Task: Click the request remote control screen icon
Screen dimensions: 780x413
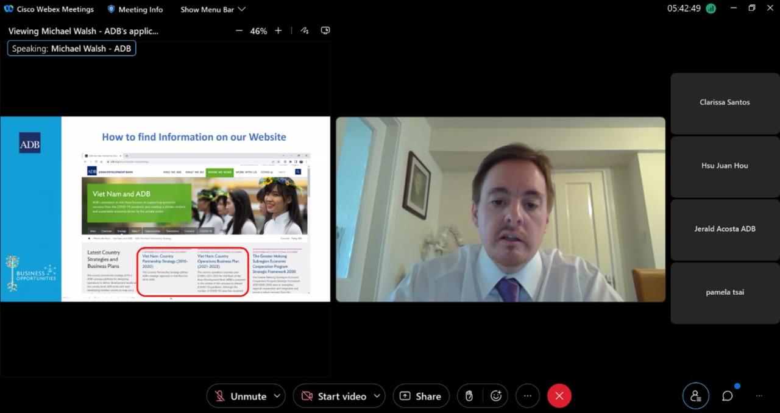Action: (x=325, y=30)
